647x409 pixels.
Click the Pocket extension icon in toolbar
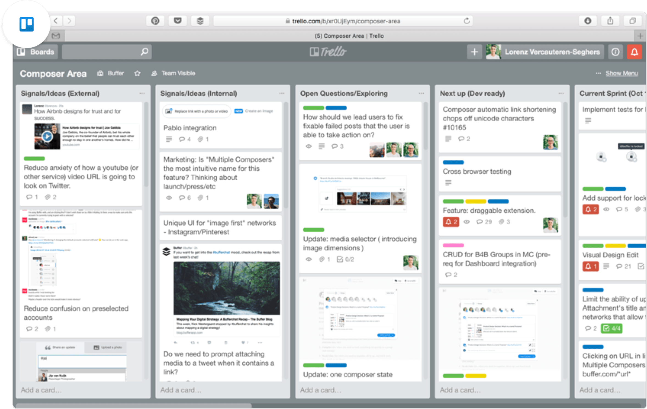tap(178, 21)
